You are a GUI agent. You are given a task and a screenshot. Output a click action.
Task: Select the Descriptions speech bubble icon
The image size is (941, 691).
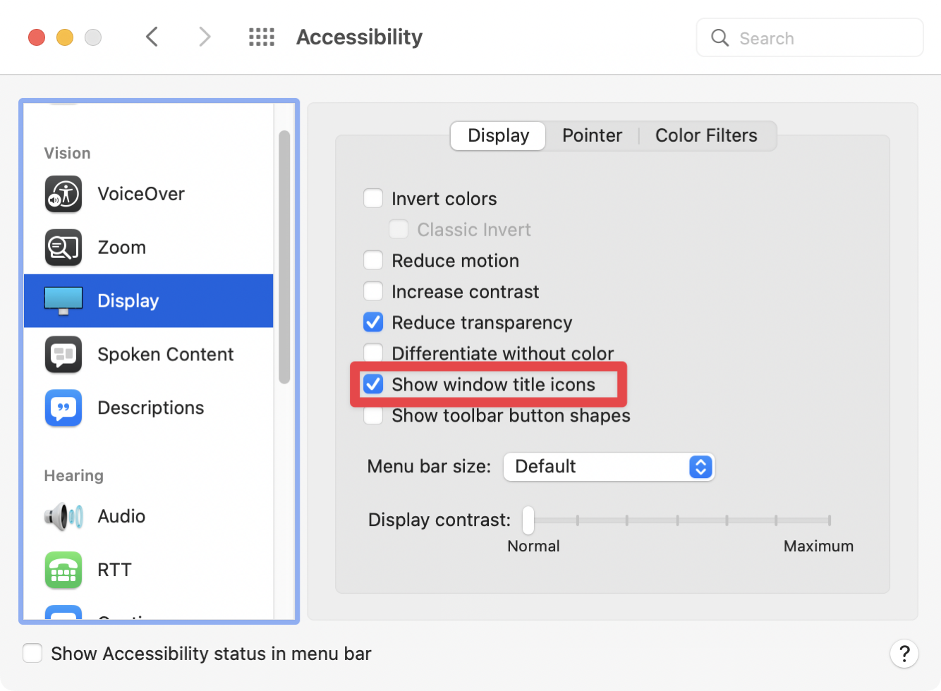[x=63, y=408]
